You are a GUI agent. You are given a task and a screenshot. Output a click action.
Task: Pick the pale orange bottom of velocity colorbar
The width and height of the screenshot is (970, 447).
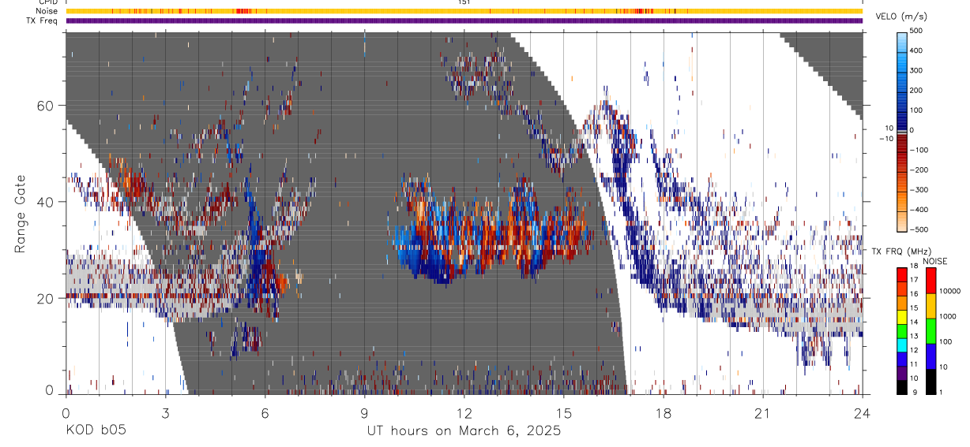point(902,222)
